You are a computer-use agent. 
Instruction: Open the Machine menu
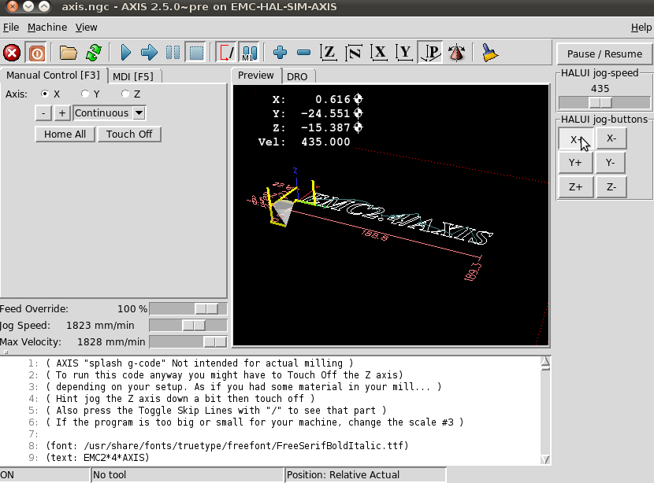47,28
